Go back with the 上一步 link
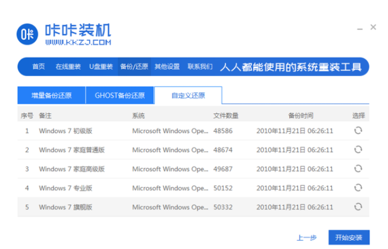 coord(306,238)
